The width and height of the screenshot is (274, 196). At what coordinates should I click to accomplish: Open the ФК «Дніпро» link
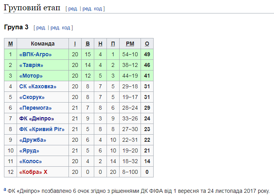point(36,118)
